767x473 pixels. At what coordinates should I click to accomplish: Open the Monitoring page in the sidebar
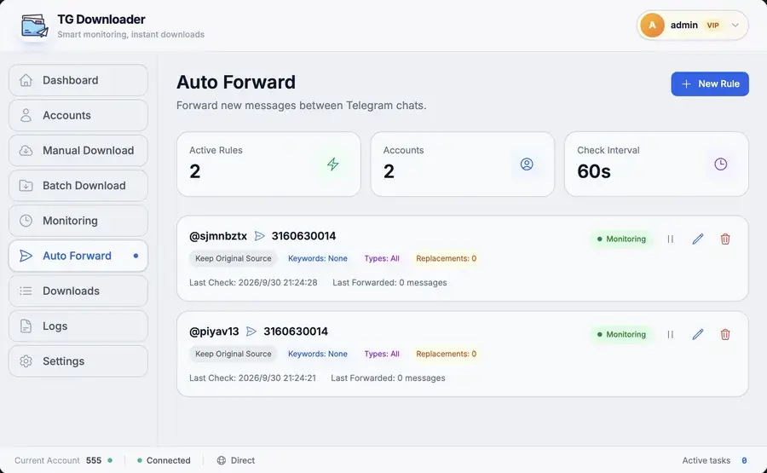click(x=78, y=221)
